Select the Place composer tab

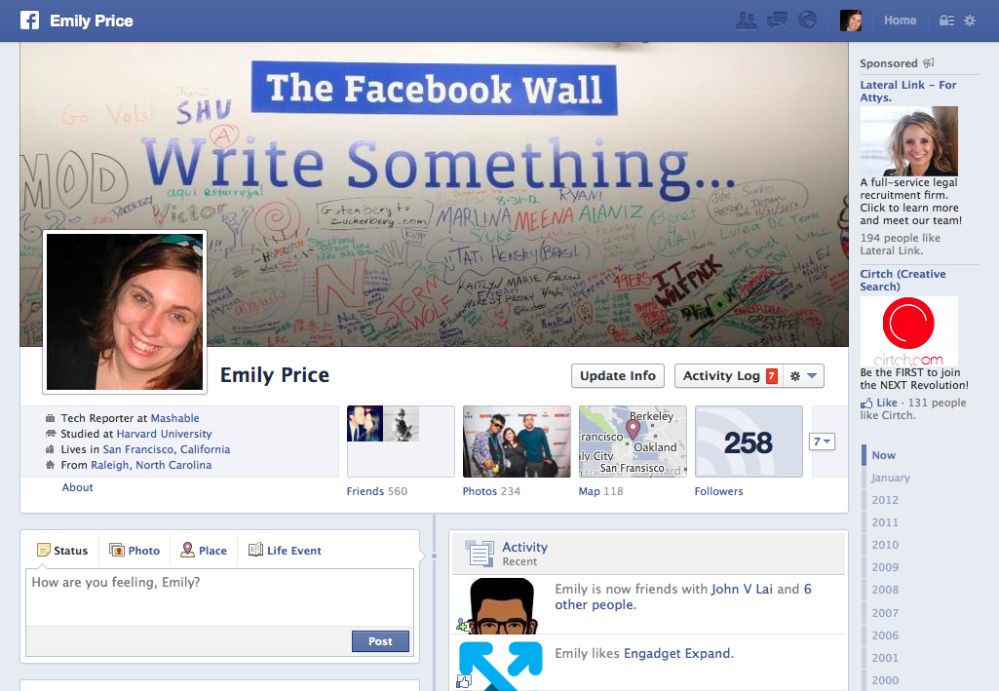point(204,551)
